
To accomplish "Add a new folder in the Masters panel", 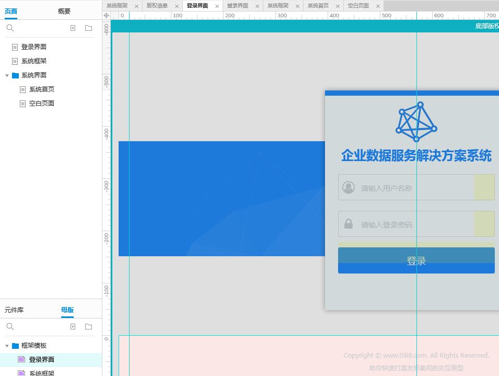I will [x=88, y=327].
